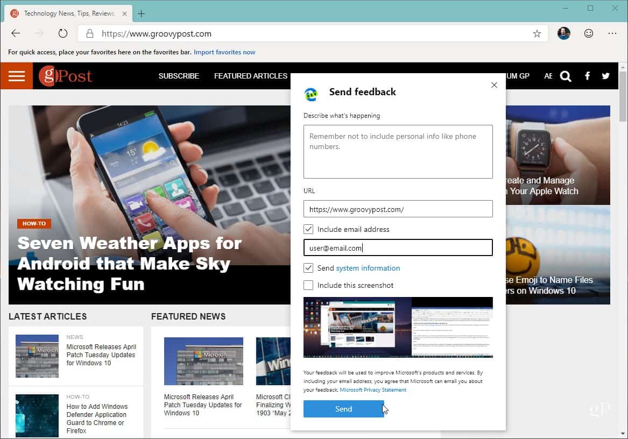Click the page vertical scrollbar thumb
Screen dimensions: 628x439
[623, 96]
